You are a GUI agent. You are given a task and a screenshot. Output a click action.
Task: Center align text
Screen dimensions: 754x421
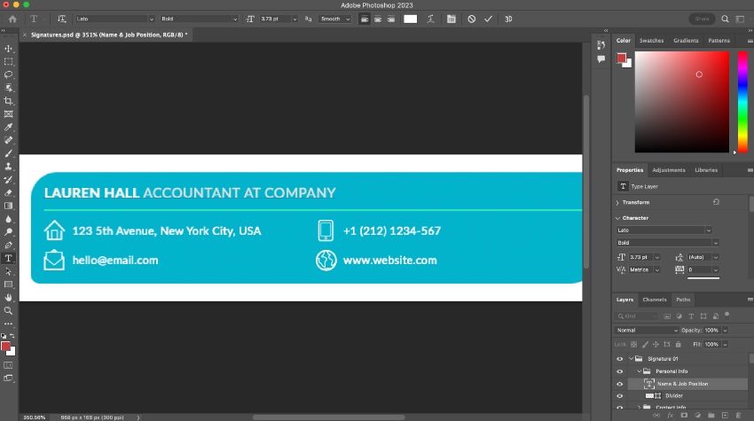378,19
